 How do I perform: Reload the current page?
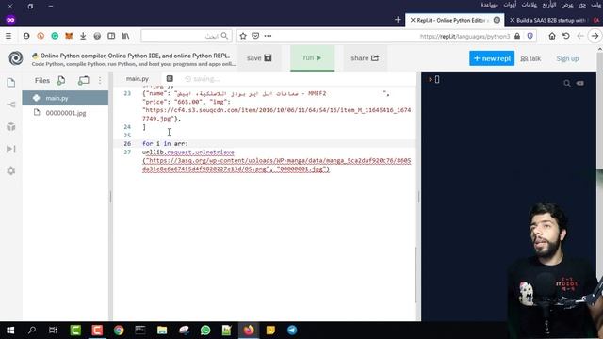point(565,36)
